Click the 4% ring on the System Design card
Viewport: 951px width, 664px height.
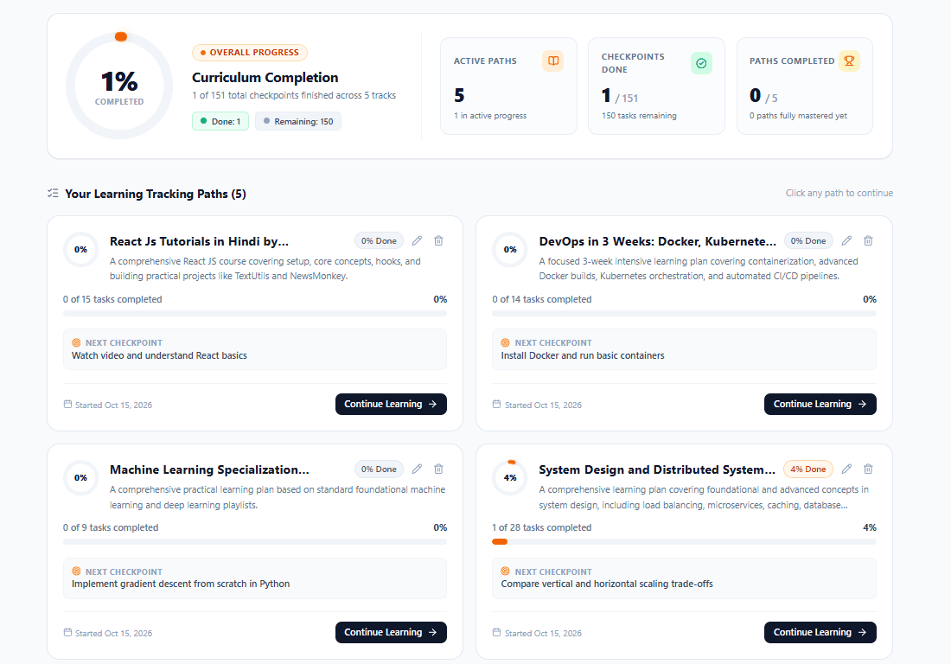click(510, 478)
